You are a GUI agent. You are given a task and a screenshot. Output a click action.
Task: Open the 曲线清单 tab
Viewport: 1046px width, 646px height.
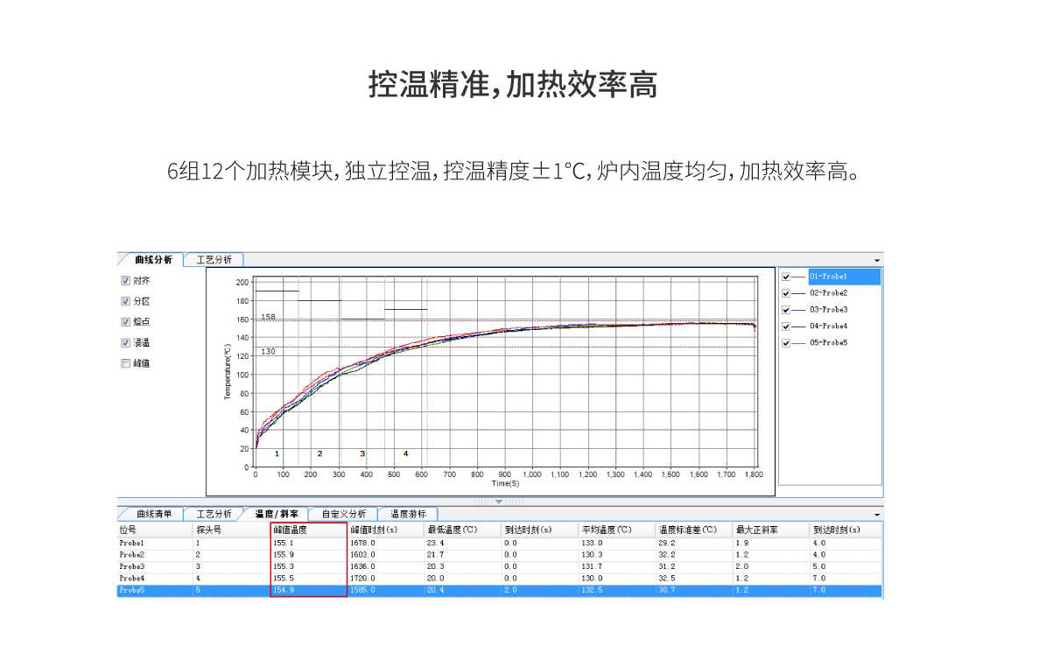pyautogui.click(x=153, y=514)
